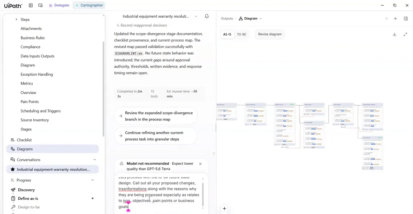Click the Checklist list icon
Viewport: 413px width, 214px height.
(13, 140)
